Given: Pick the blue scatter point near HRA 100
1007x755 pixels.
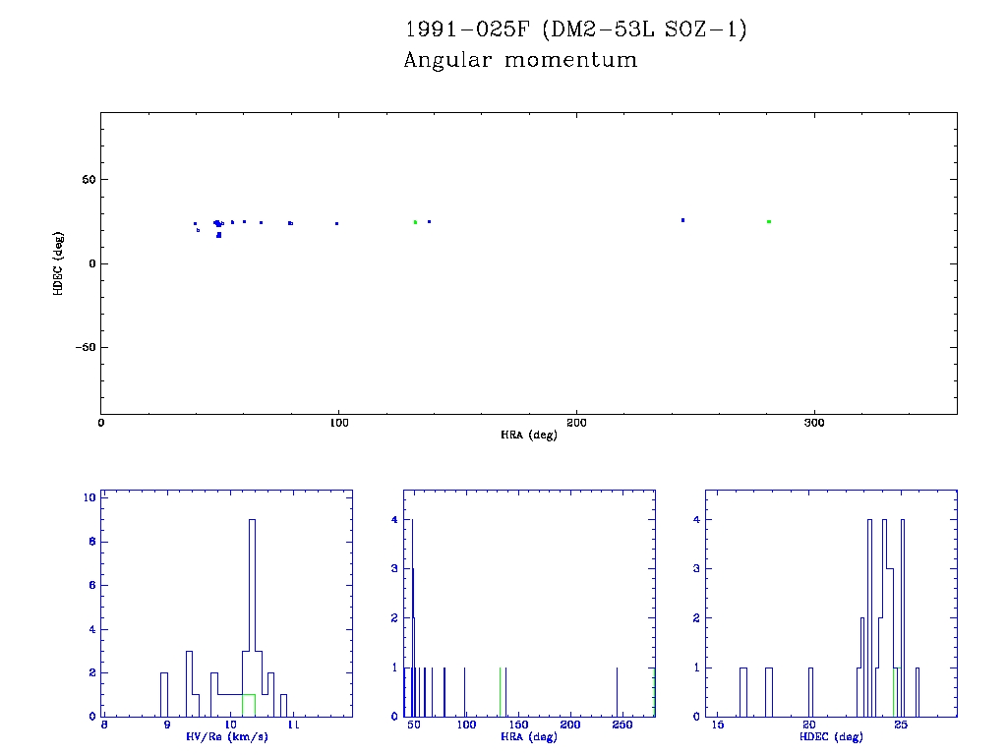Looking at the screenshot, I should click(336, 223).
